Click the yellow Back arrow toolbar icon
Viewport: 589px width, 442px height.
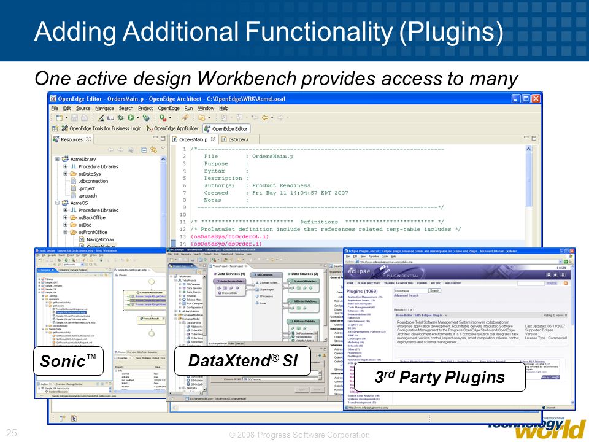pos(265,118)
